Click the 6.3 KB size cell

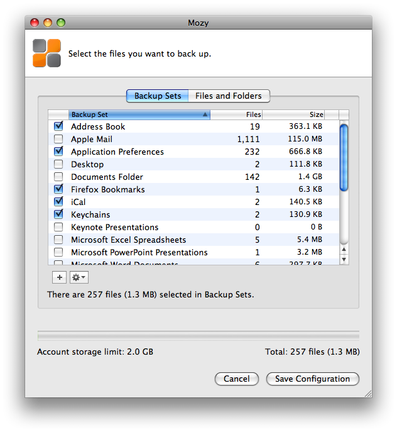click(x=310, y=189)
